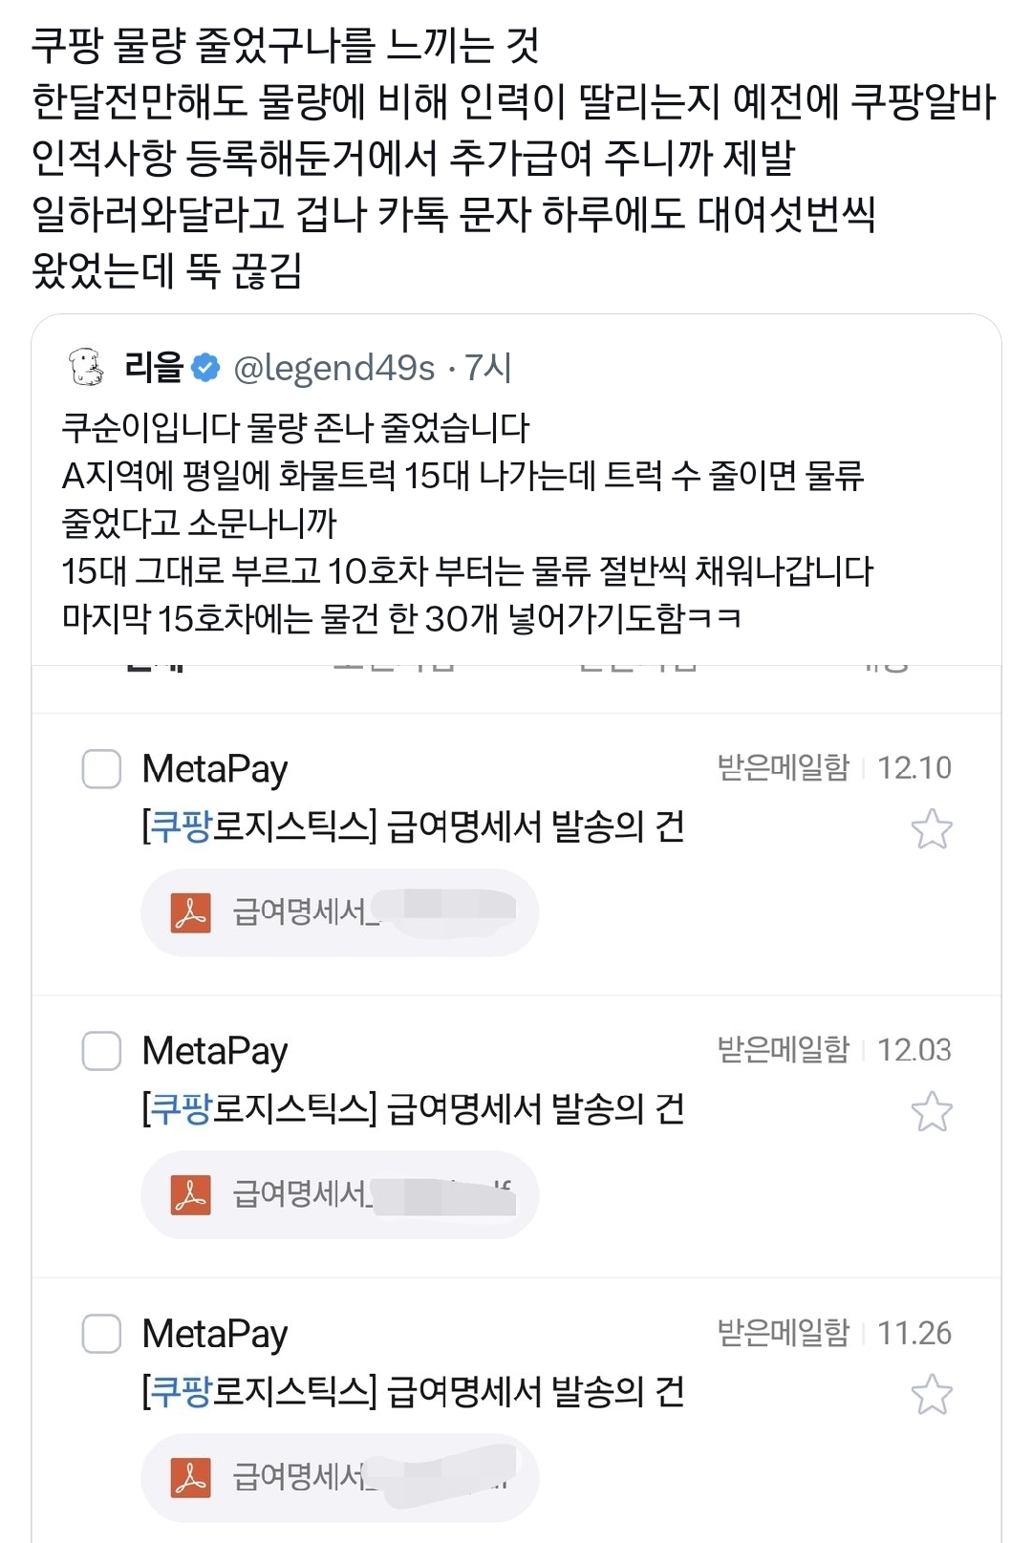This screenshot has height=1543, width=1032.
Task: Click the PDF icon in the 12.03 email attachment
Action: [x=190, y=1195]
